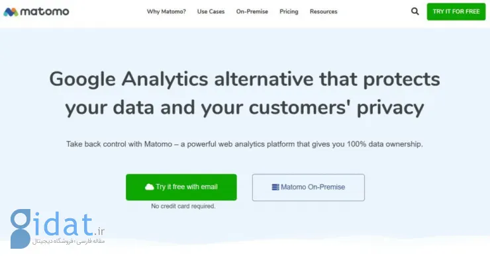The height and width of the screenshot is (256, 490).
Task: Click the .ir part of watermark
Action: point(99,231)
